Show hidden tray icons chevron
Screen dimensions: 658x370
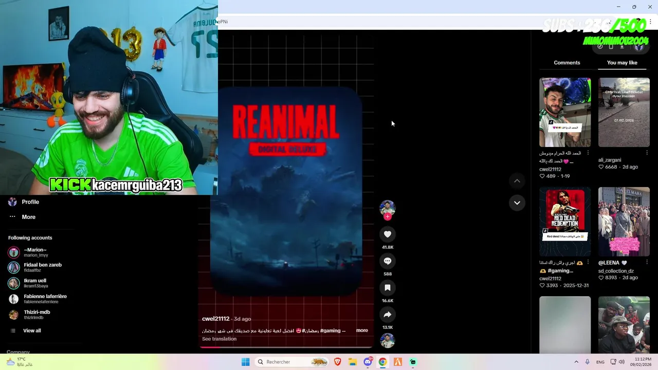click(x=576, y=362)
